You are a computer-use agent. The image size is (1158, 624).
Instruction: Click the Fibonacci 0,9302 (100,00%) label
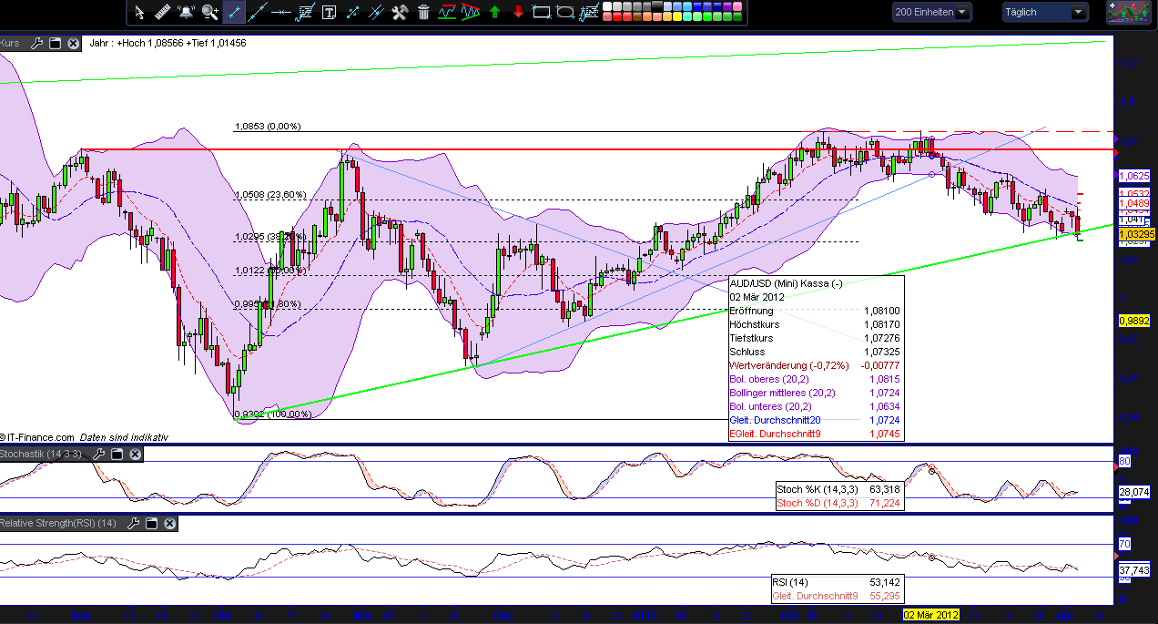click(273, 414)
